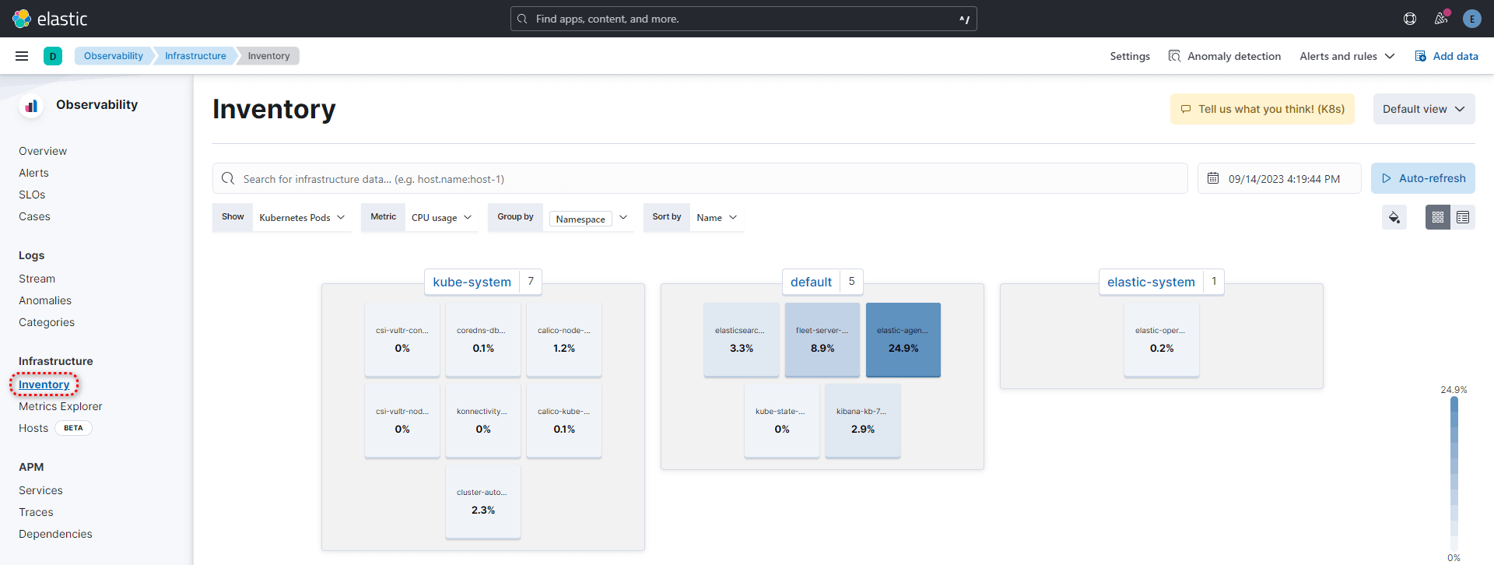The width and height of the screenshot is (1494, 565).
Task: Click the calendar icon in date picker
Action: click(x=1213, y=178)
